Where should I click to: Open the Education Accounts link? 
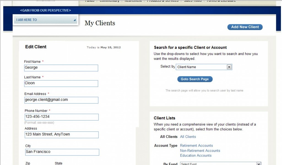(196, 155)
